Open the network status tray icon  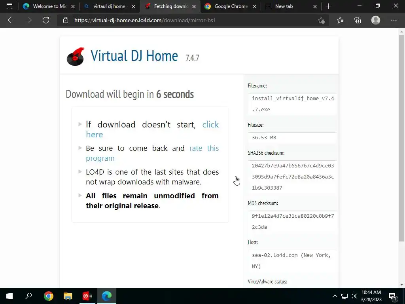344,296
